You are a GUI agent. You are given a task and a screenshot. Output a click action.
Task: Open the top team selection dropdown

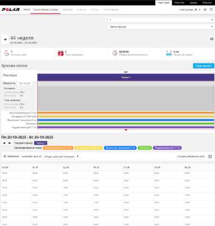pyautogui.click(x=161, y=20)
